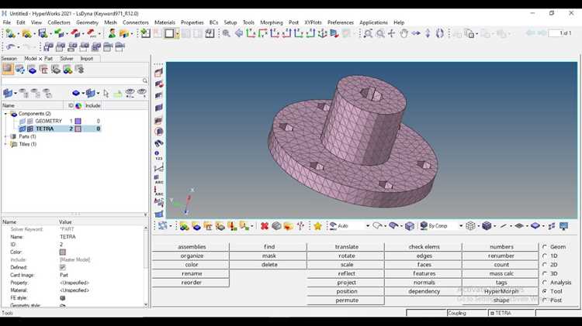Click the shaded elements cube icon

487,226
